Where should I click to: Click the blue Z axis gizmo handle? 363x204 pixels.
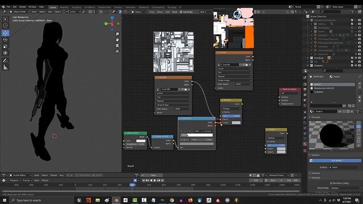coord(112,18)
